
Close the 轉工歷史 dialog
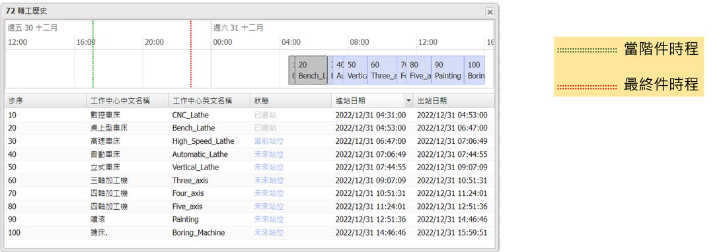(x=490, y=12)
